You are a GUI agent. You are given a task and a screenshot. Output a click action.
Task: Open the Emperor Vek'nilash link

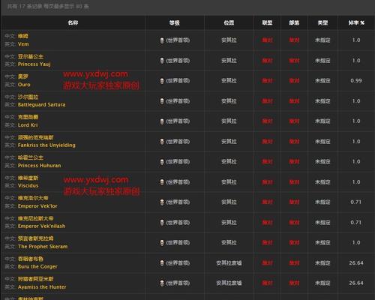coord(41,226)
